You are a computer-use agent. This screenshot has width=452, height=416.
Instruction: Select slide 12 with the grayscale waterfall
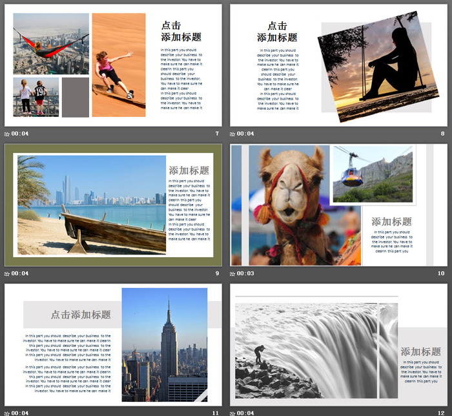click(338, 344)
